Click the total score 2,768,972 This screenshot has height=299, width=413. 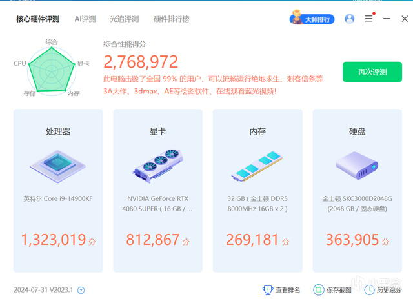(141, 62)
